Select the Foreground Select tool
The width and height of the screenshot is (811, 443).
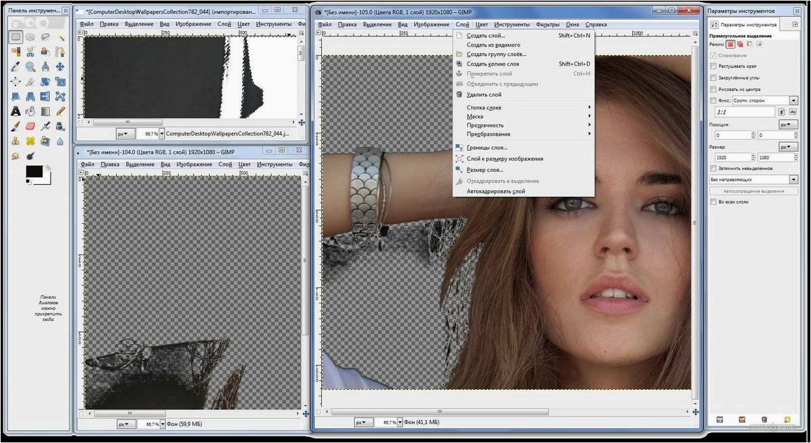click(45, 52)
